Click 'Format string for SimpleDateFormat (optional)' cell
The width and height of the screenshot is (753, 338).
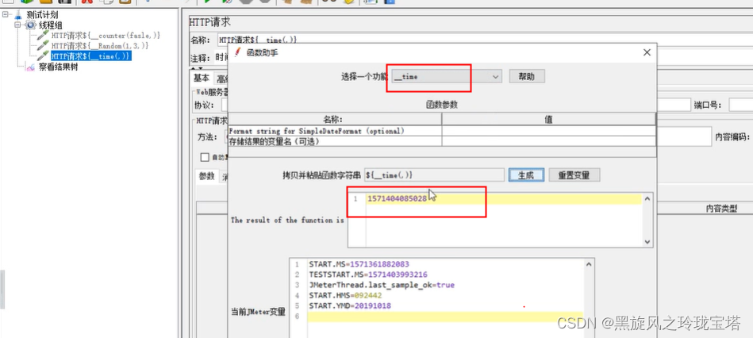coord(335,131)
